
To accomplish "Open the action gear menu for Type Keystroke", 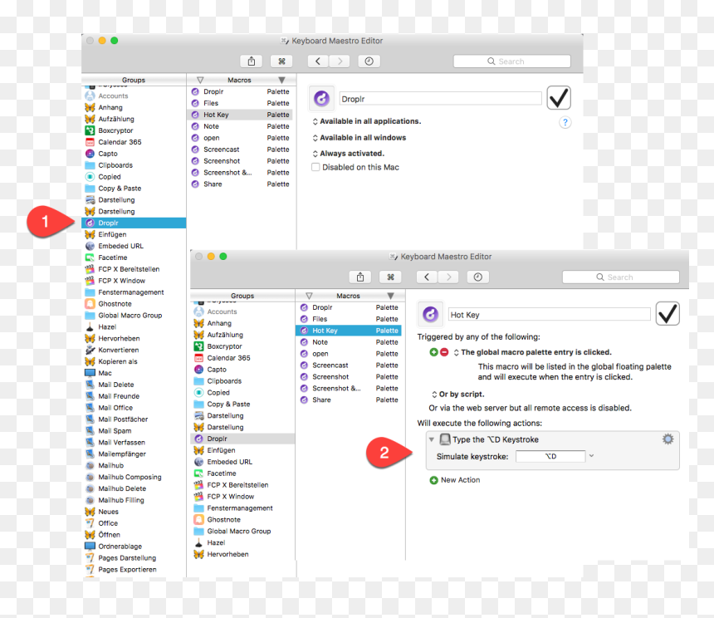I will (668, 439).
